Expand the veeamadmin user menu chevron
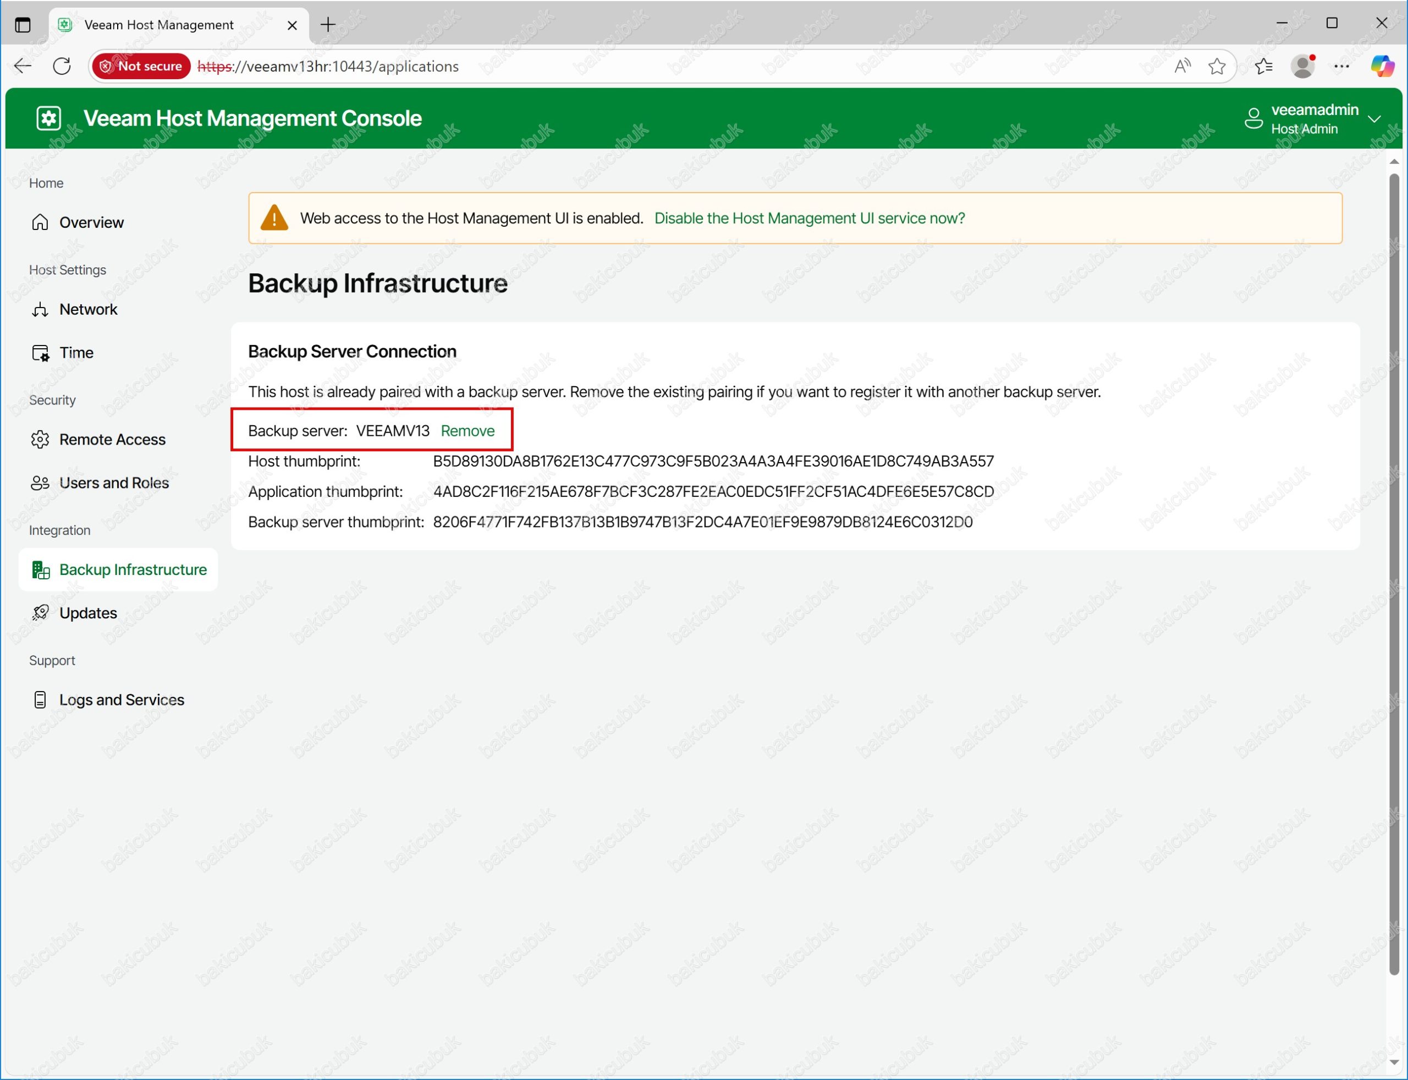The height and width of the screenshot is (1080, 1408). pyautogui.click(x=1374, y=119)
